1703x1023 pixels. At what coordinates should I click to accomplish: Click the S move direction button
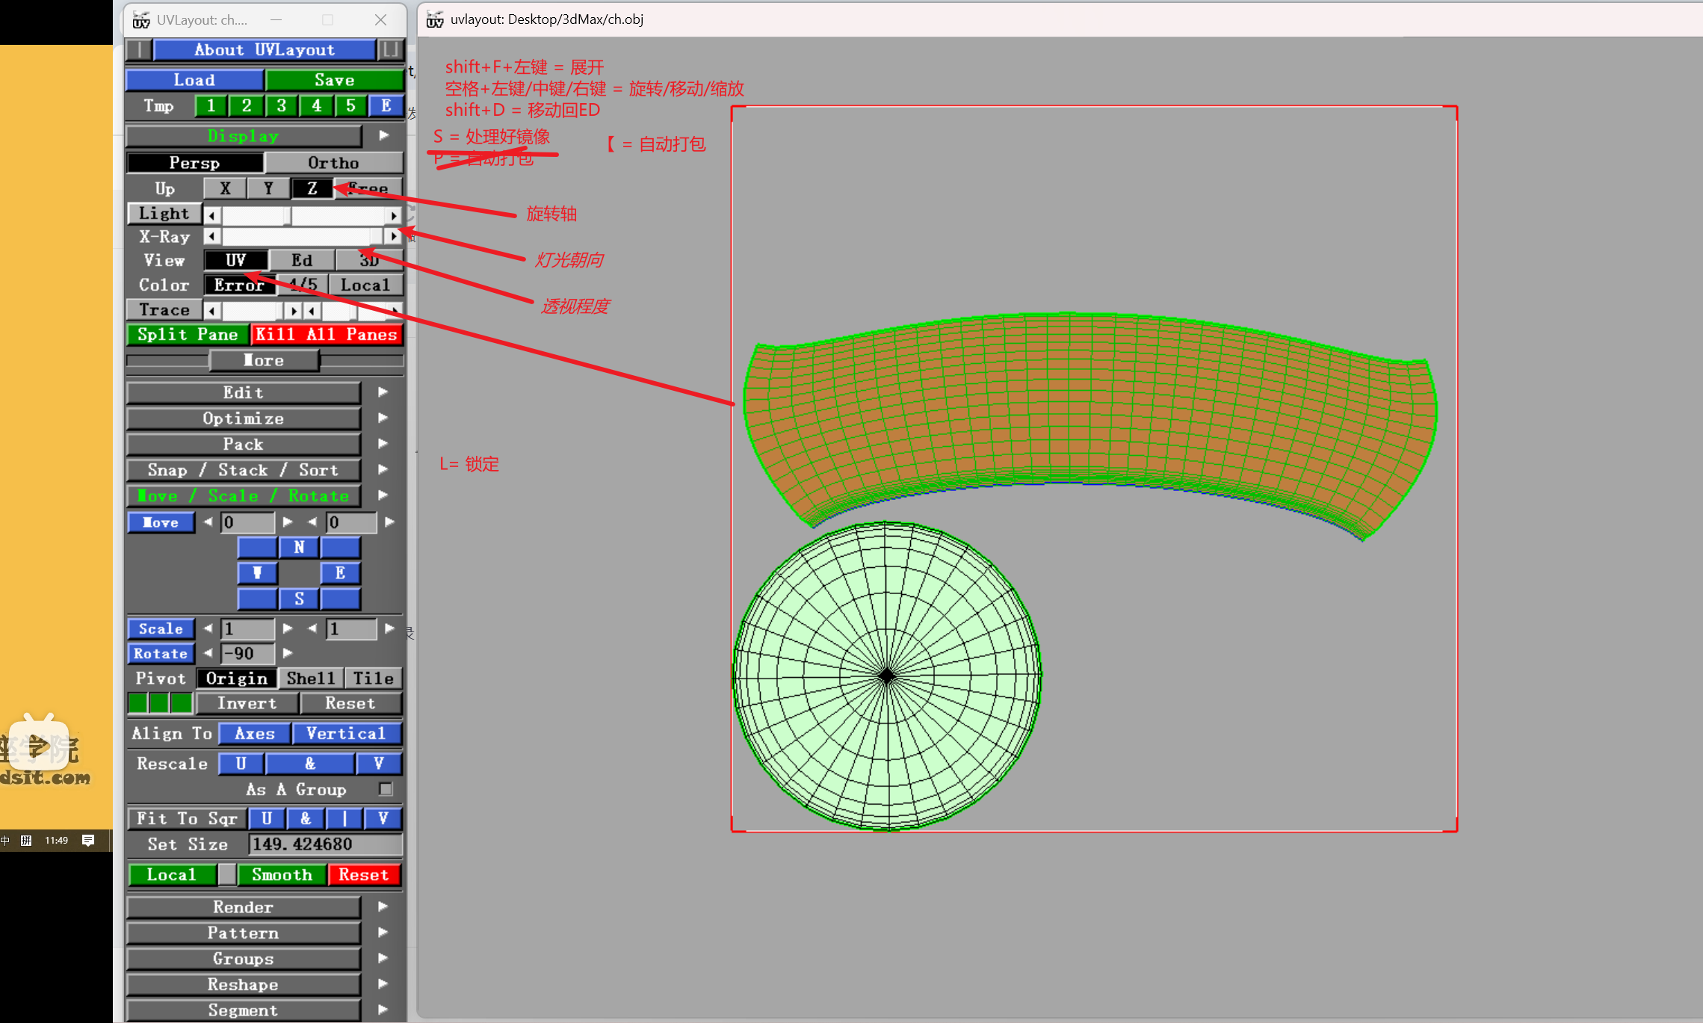click(299, 599)
